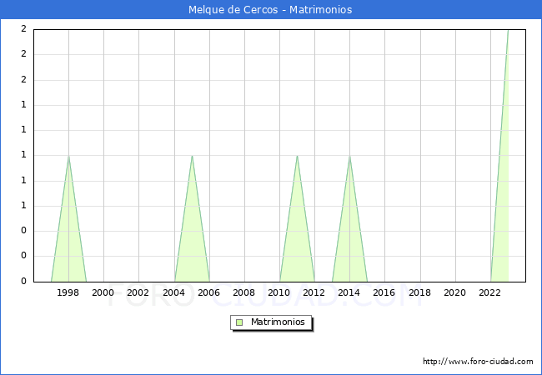Click the 2016 x-axis year label
The image size is (542, 375).
[x=384, y=292]
